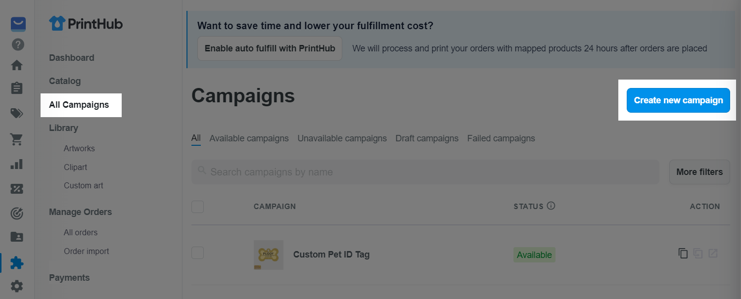The image size is (741, 299).
Task: Open the Analytics bar chart icon
Action: (17, 164)
